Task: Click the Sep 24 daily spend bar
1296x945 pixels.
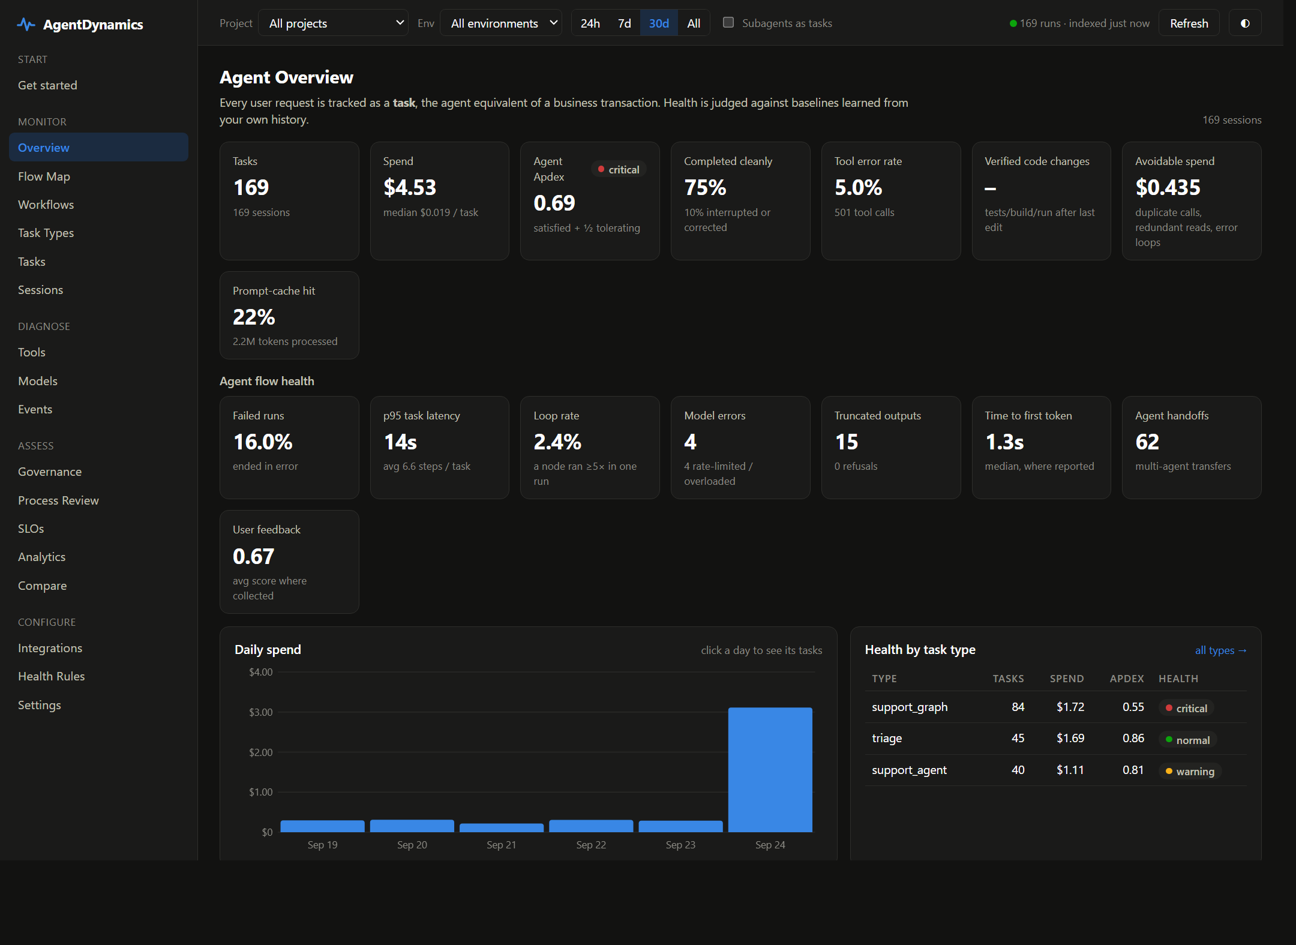Action: pos(770,770)
